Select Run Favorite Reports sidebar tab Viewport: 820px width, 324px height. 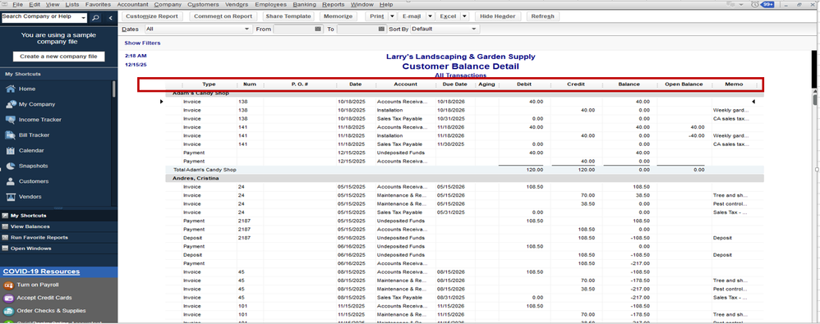tap(58, 237)
